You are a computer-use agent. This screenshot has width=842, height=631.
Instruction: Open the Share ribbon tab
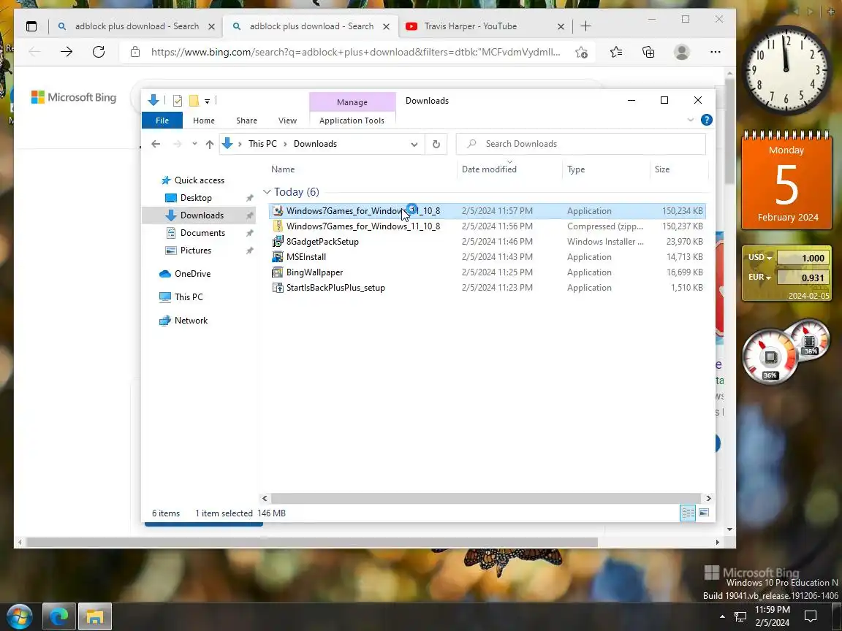click(x=246, y=121)
